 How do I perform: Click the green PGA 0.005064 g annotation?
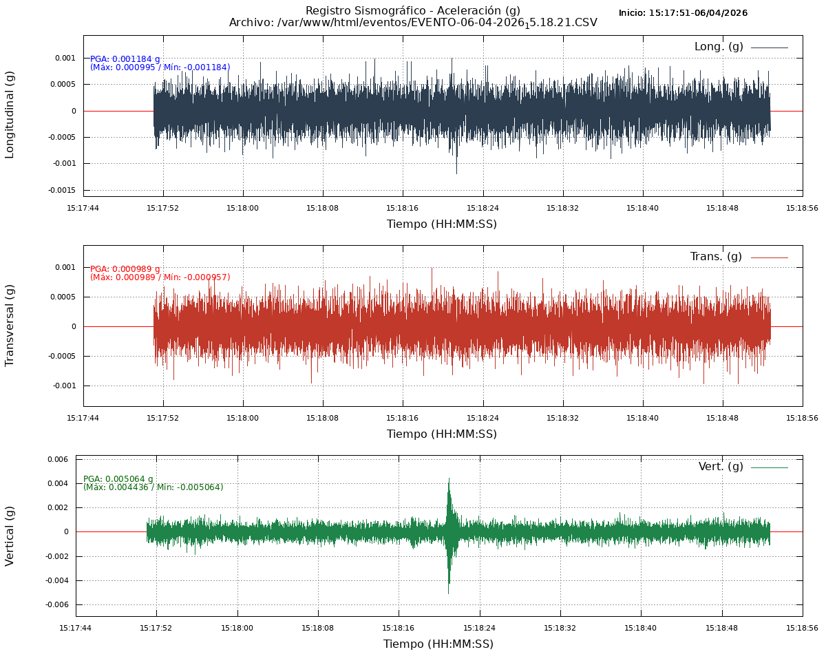118,479
